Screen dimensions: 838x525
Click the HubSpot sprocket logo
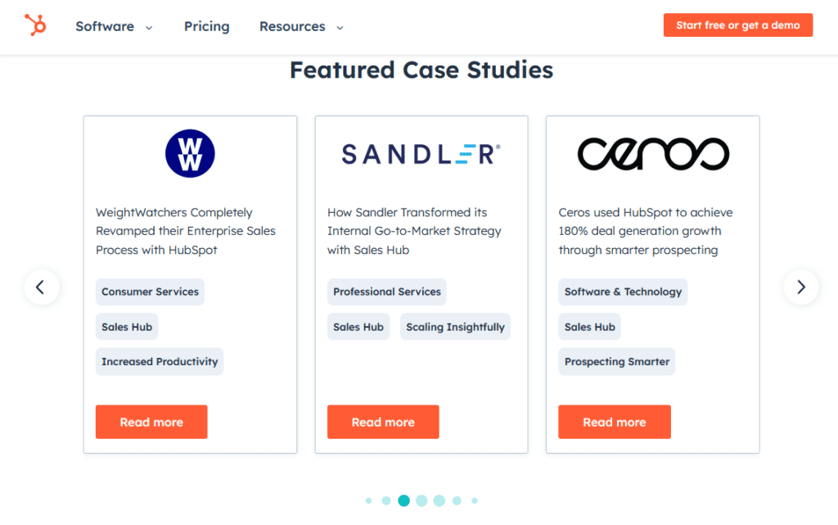(35, 25)
